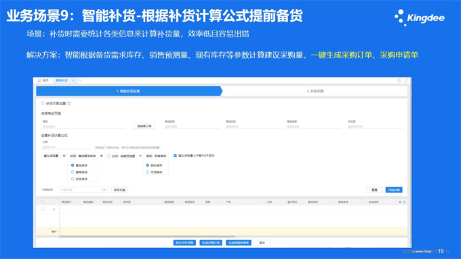
Task: Select the 可用库存 radio option
Action: 148,172
